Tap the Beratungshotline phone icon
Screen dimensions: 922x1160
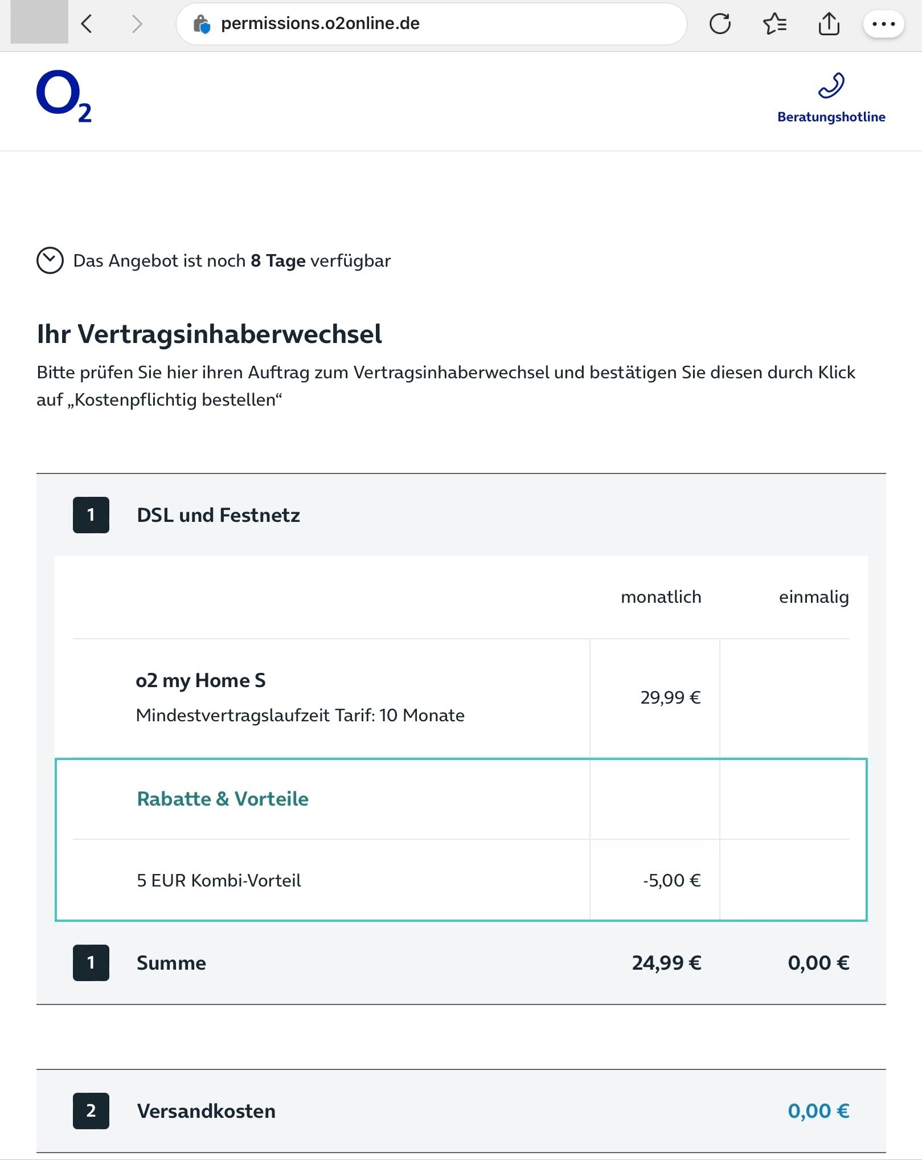[831, 85]
